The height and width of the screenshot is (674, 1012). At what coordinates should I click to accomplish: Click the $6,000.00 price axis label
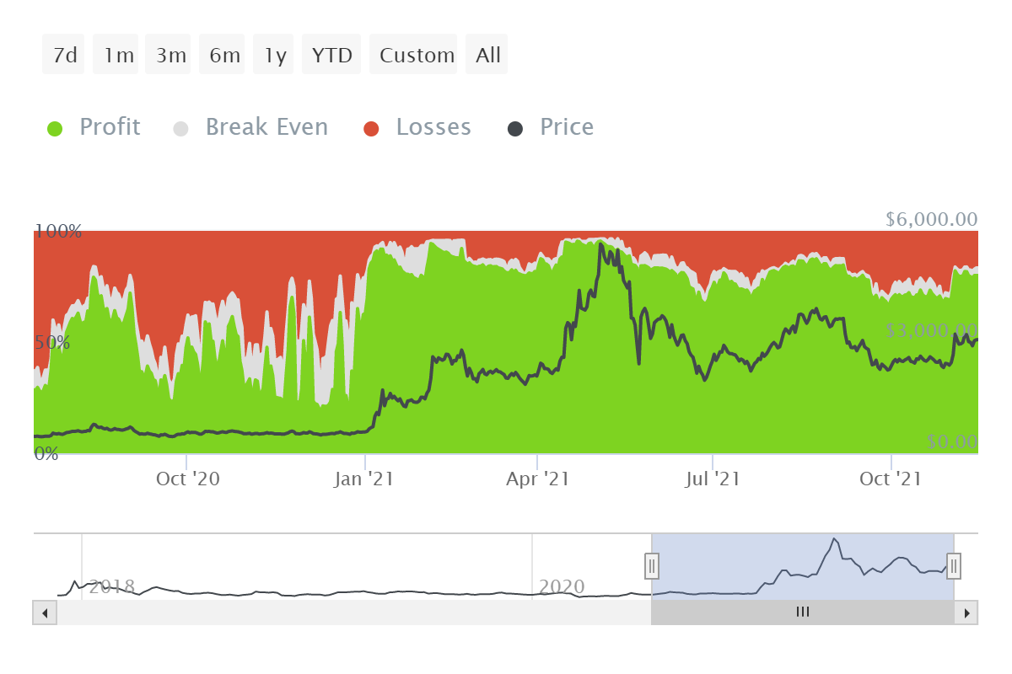tap(932, 220)
